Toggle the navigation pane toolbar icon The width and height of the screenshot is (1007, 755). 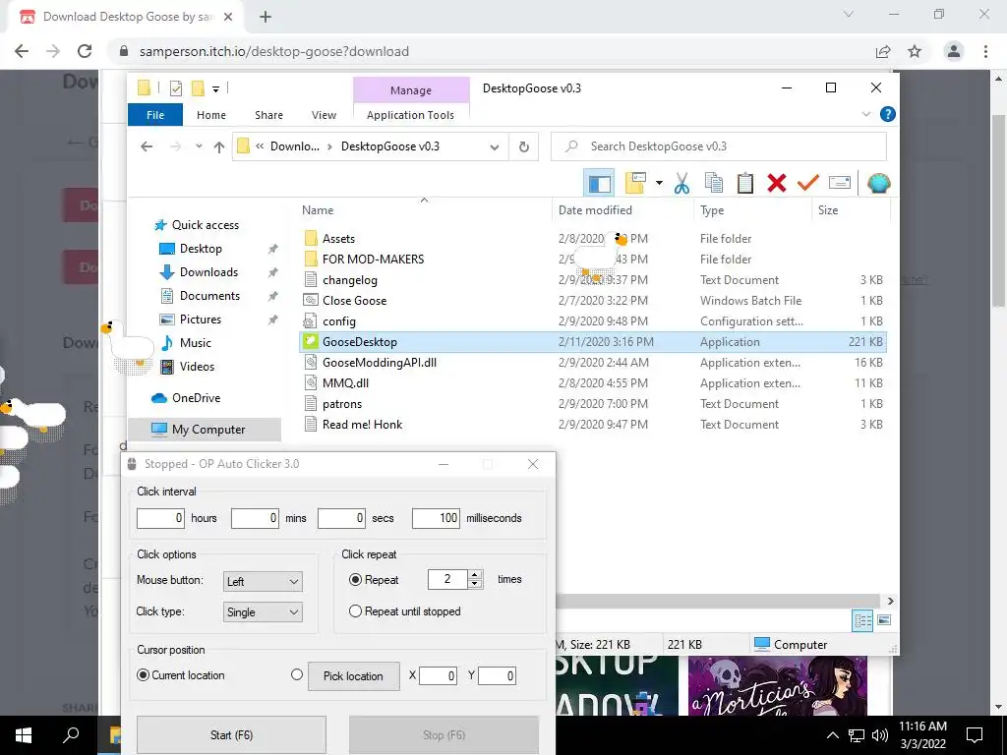599,183
